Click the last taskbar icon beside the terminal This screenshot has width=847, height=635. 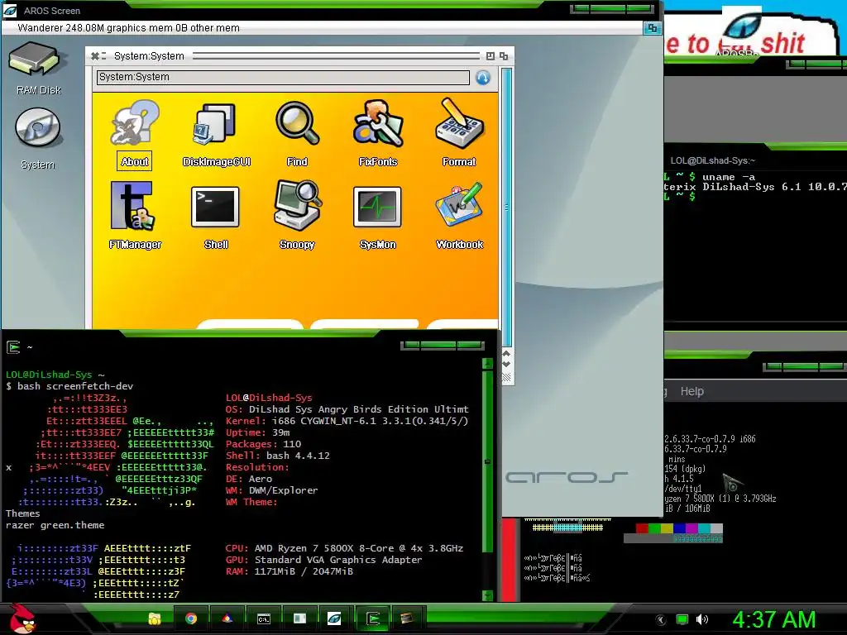(x=406, y=618)
